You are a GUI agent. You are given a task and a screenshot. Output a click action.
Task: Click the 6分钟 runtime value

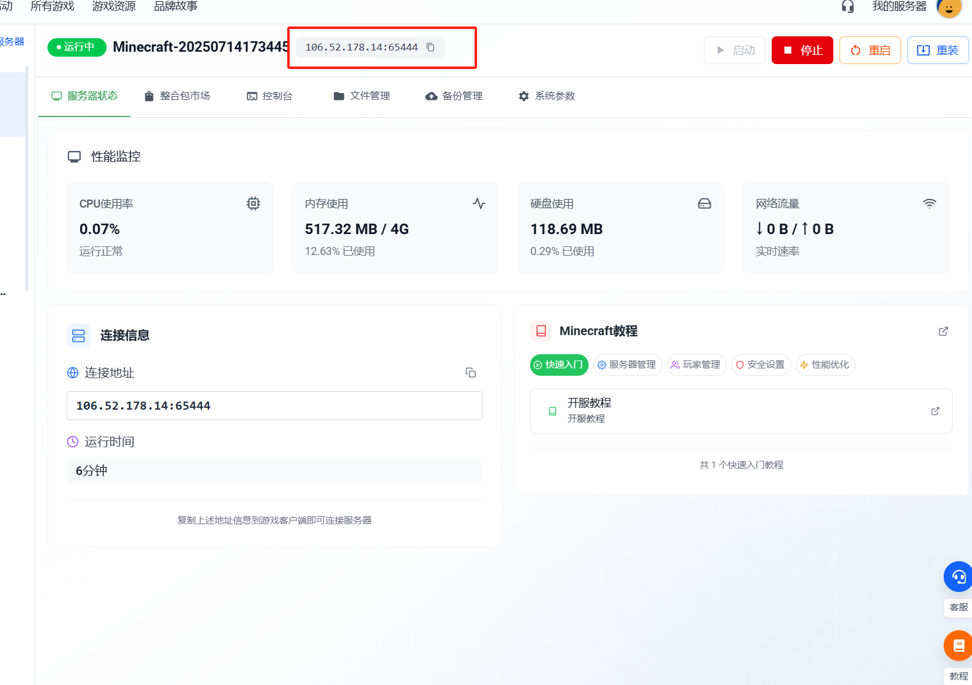tap(91, 471)
